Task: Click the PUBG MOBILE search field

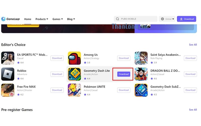Action: (x=136, y=19)
